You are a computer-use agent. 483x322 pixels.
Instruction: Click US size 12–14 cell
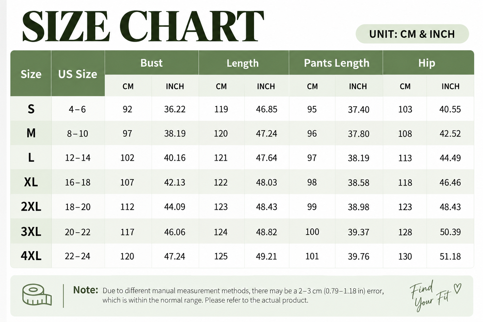78,158
